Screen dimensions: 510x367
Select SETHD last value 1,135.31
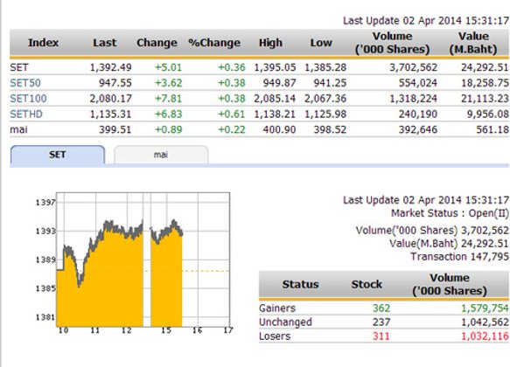coord(111,114)
